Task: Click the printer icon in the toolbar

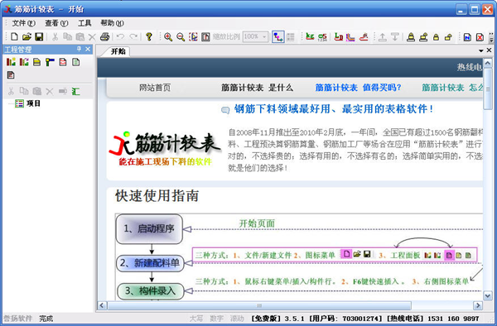Action: 105,36
